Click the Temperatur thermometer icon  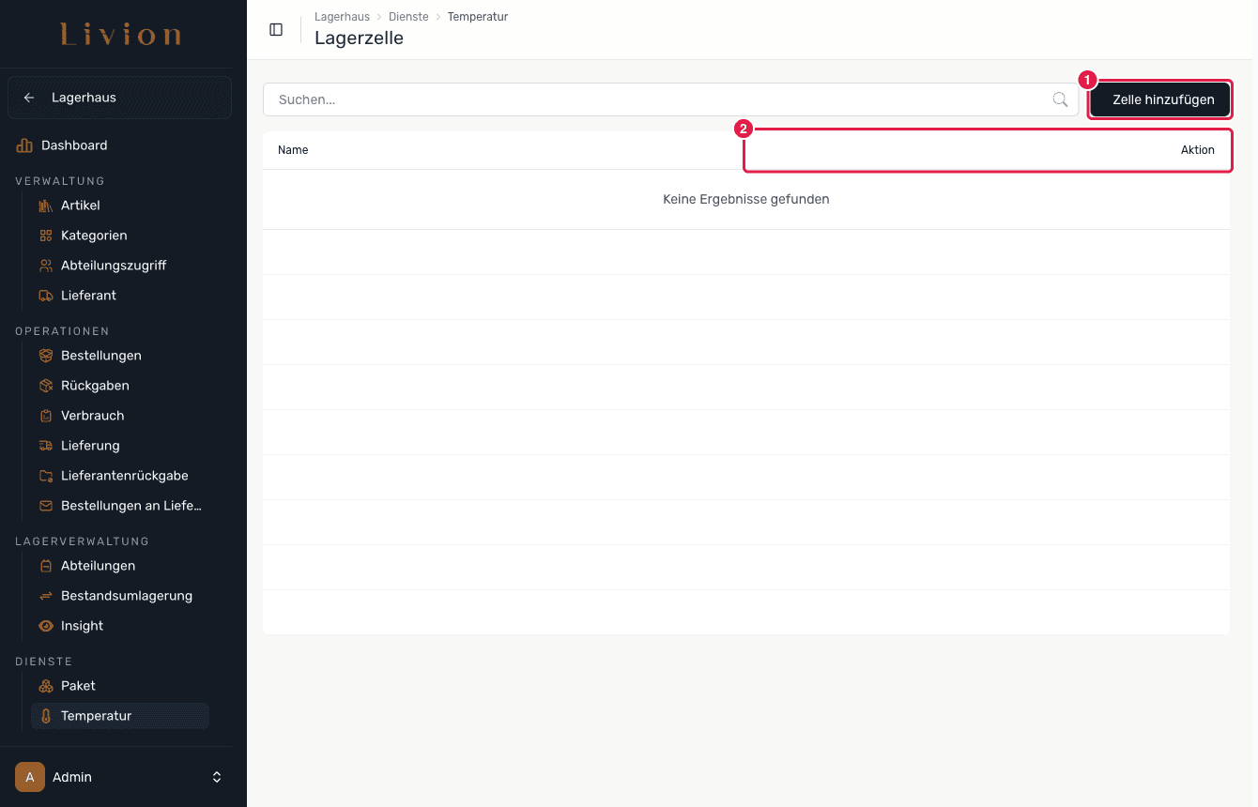click(x=46, y=716)
